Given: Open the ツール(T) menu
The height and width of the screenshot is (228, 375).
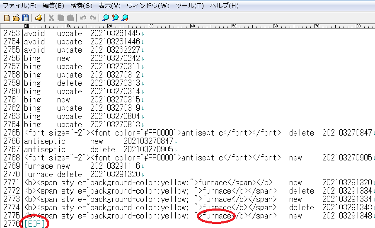Looking at the screenshot, I should pos(190,5).
